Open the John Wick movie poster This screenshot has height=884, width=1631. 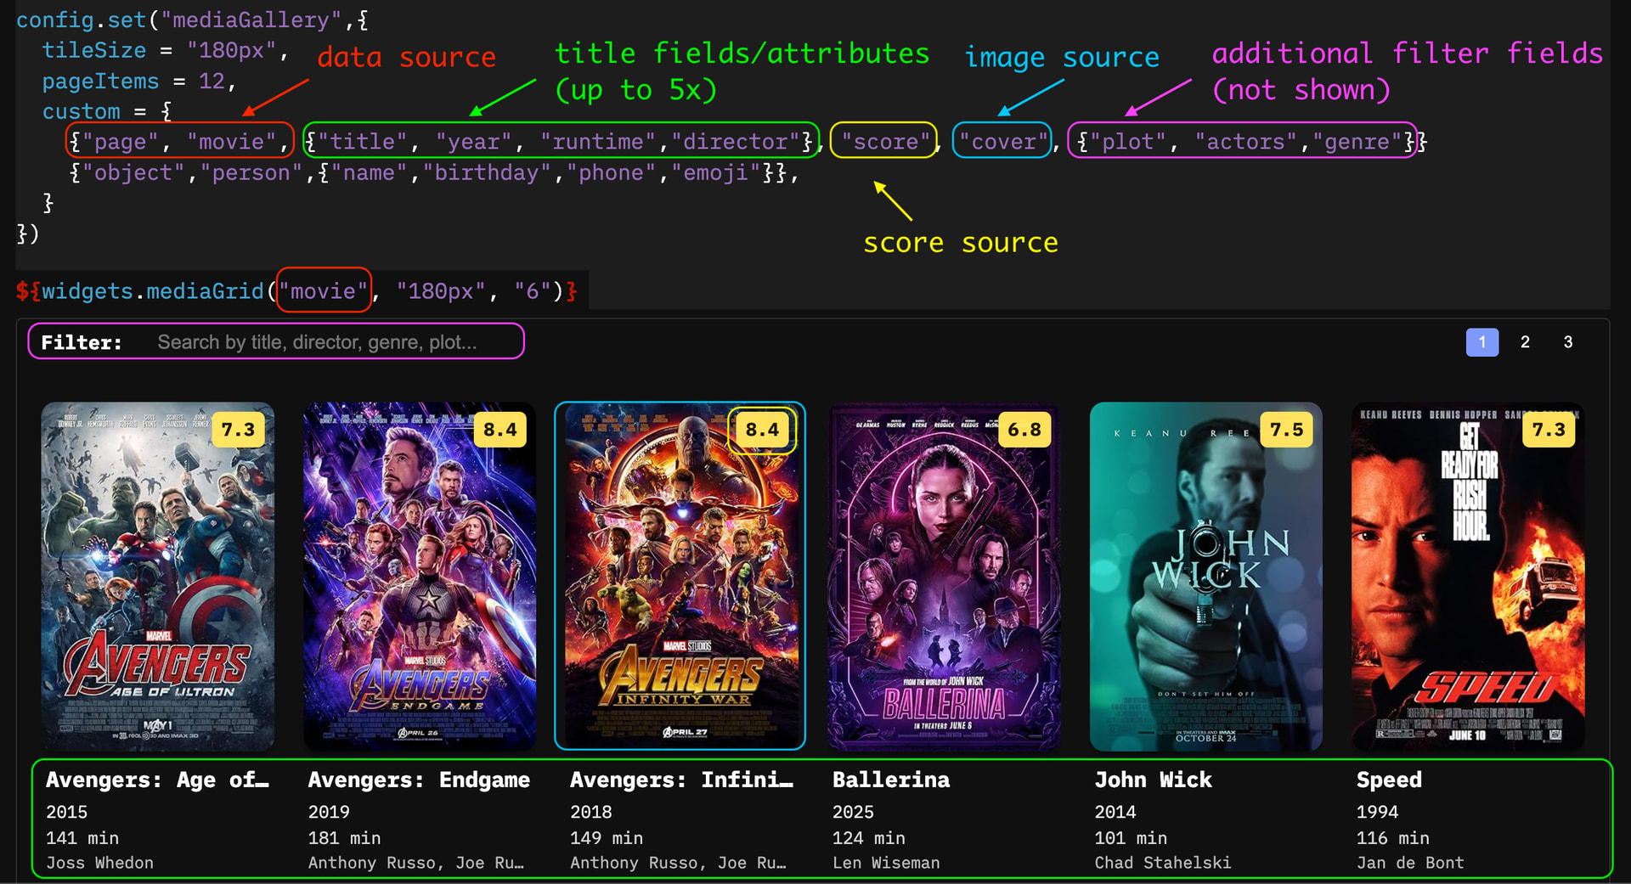[x=1205, y=577]
